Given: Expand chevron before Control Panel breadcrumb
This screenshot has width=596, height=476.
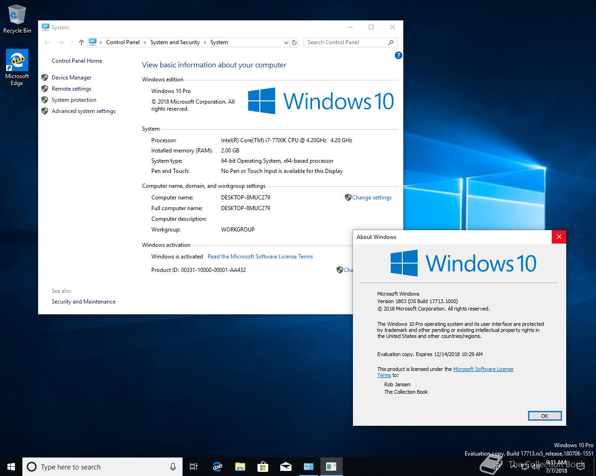Looking at the screenshot, I should click(101, 42).
